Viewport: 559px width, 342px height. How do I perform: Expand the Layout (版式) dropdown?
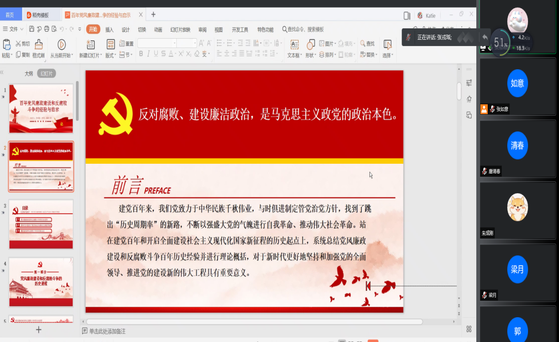point(111,55)
